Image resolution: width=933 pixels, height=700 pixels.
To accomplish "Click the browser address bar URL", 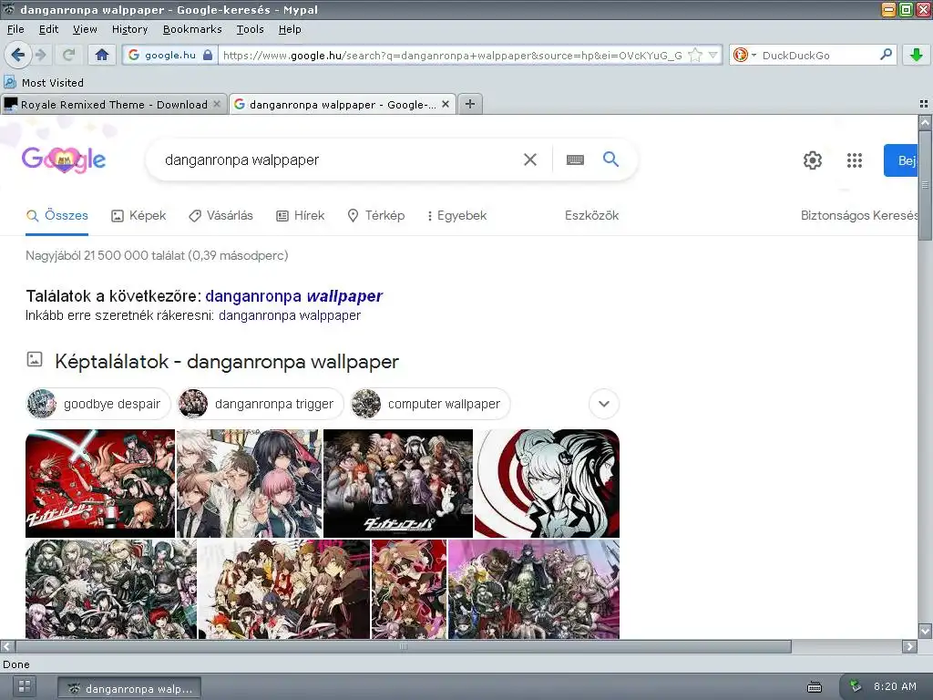I will 452,56.
